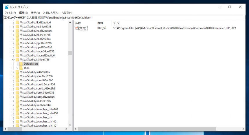
Task: Expand VisualStudio.ilk.d62ec8b6 key
Action: [x=13, y=23]
